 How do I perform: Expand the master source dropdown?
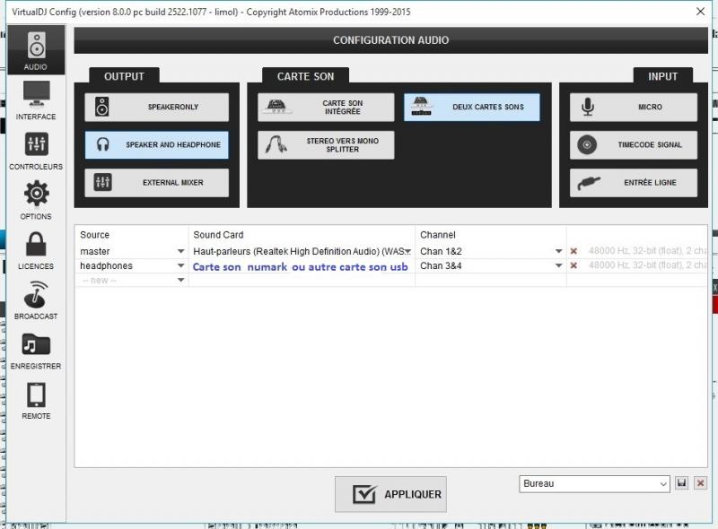180,252
